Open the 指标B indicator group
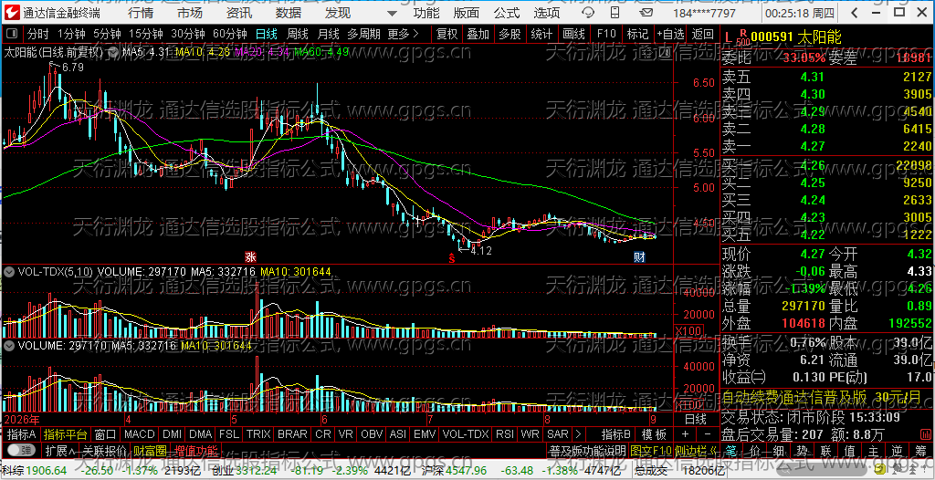 (x=616, y=434)
